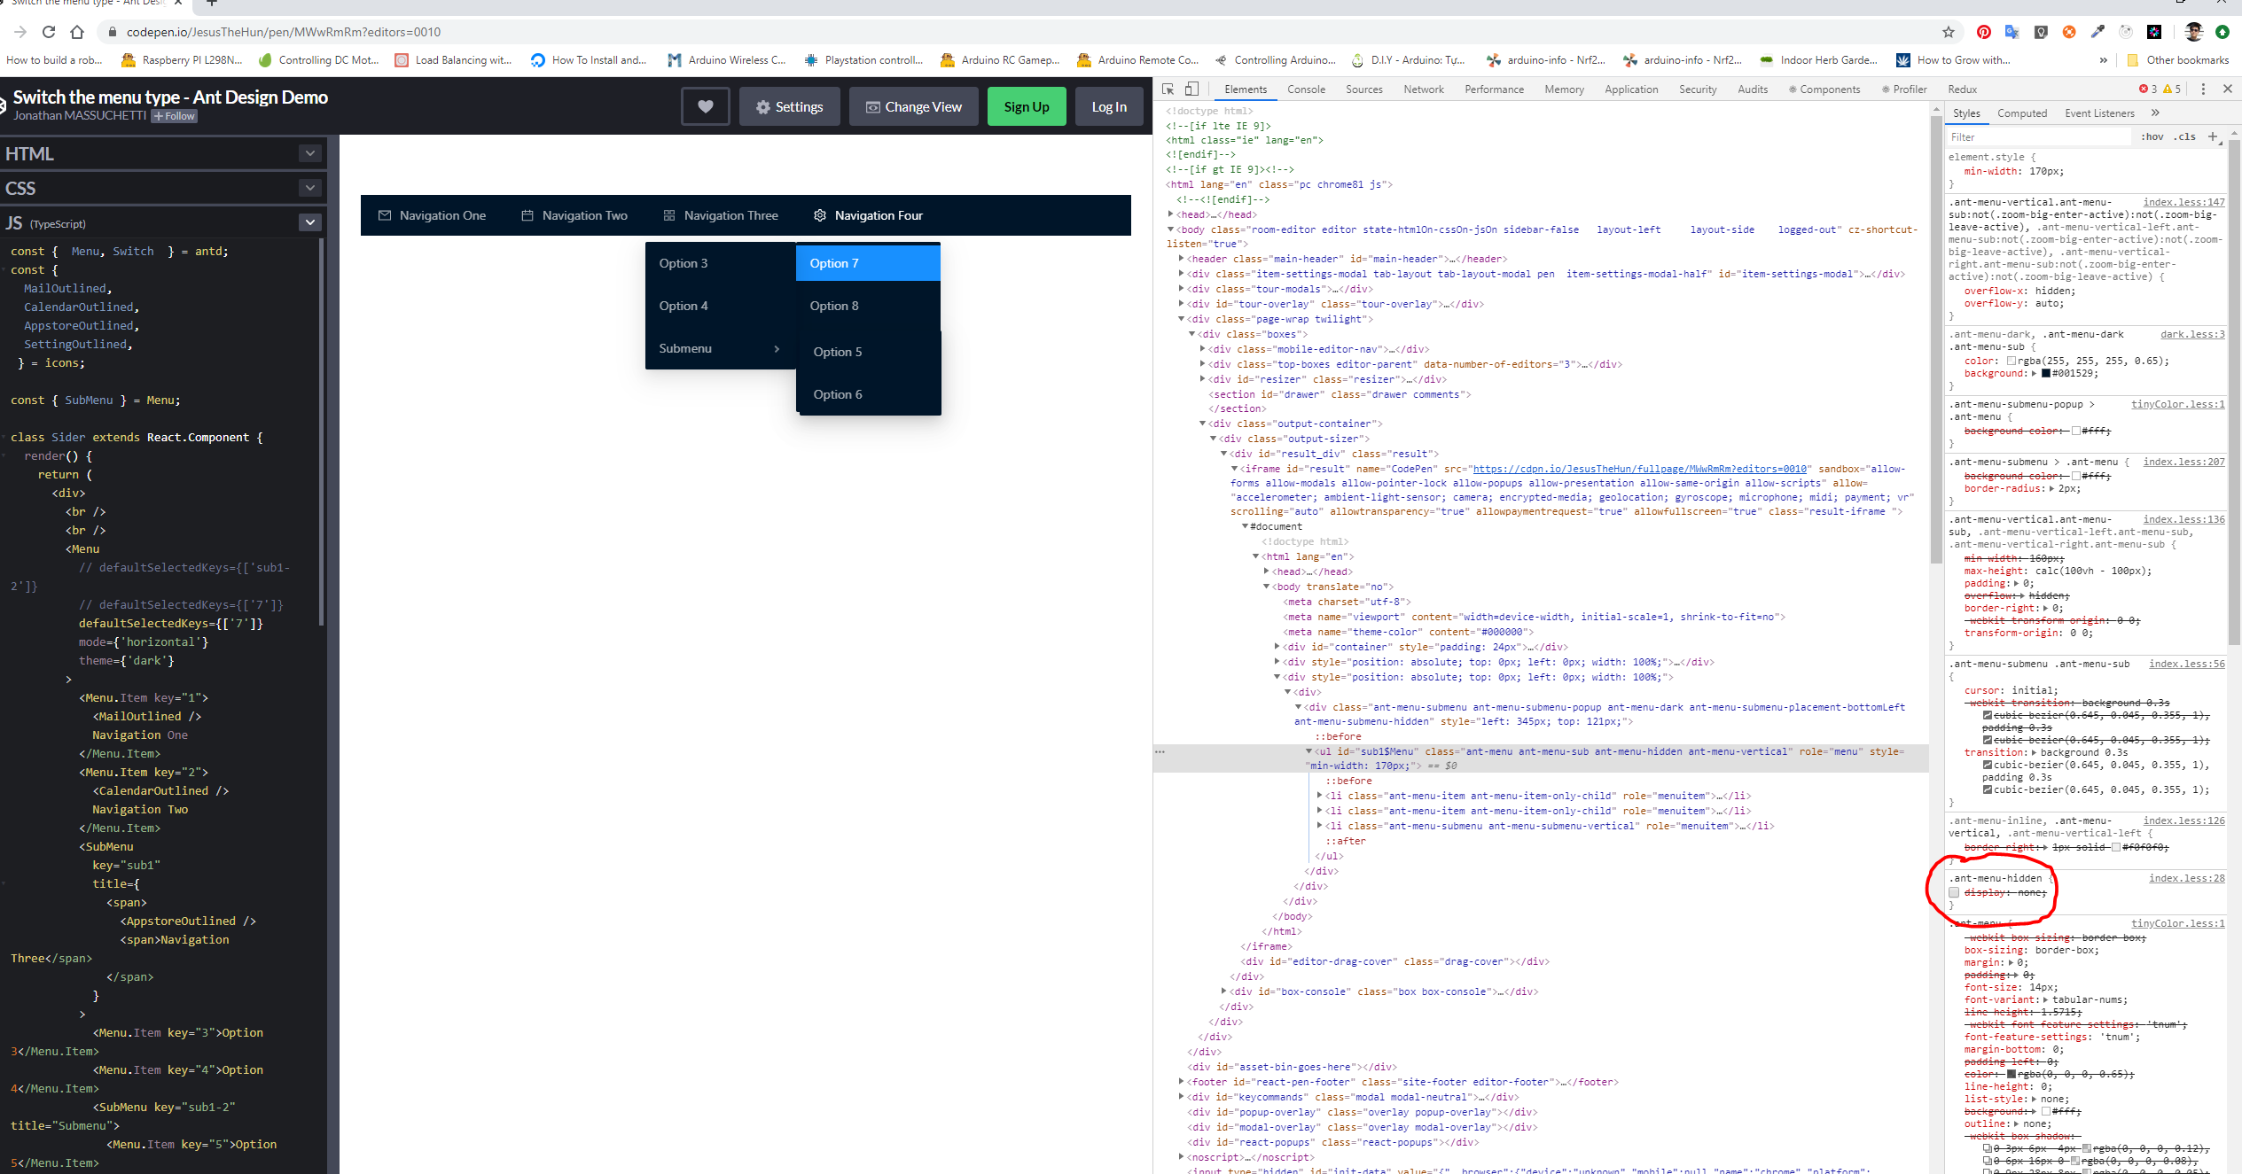Open the DevTools three-dot options menu
The image size is (2242, 1174).
coord(2203,89)
